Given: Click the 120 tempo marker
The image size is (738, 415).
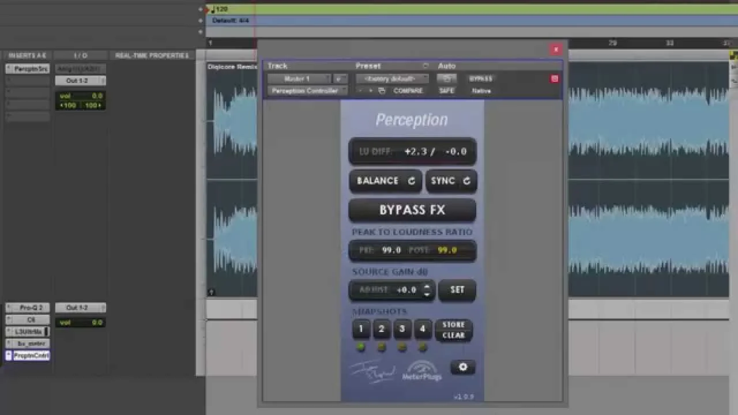Looking at the screenshot, I should (220, 9).
